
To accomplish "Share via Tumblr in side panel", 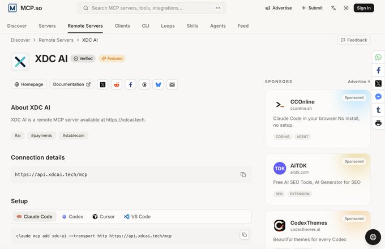I will click(378, 110).
